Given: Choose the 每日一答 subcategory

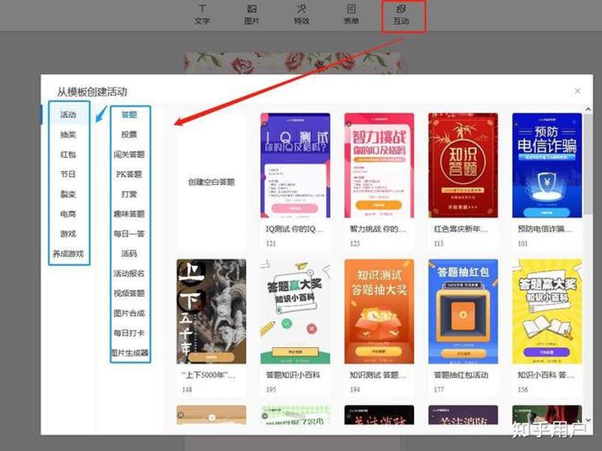Looking at the screenshot, I should click(129, 234).
